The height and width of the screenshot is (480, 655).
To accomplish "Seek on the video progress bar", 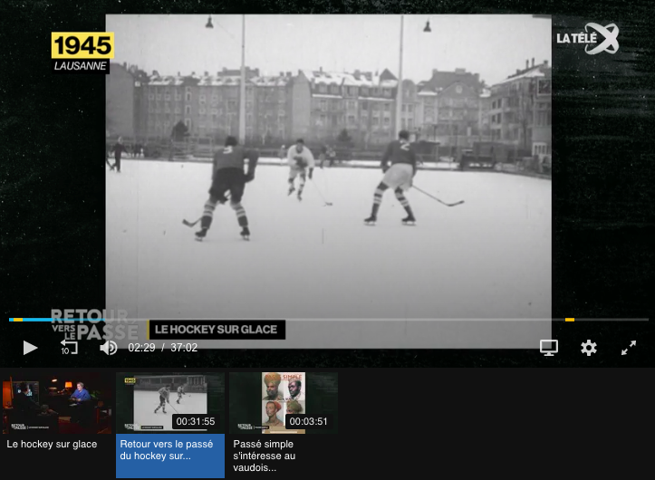I will 326,320.
